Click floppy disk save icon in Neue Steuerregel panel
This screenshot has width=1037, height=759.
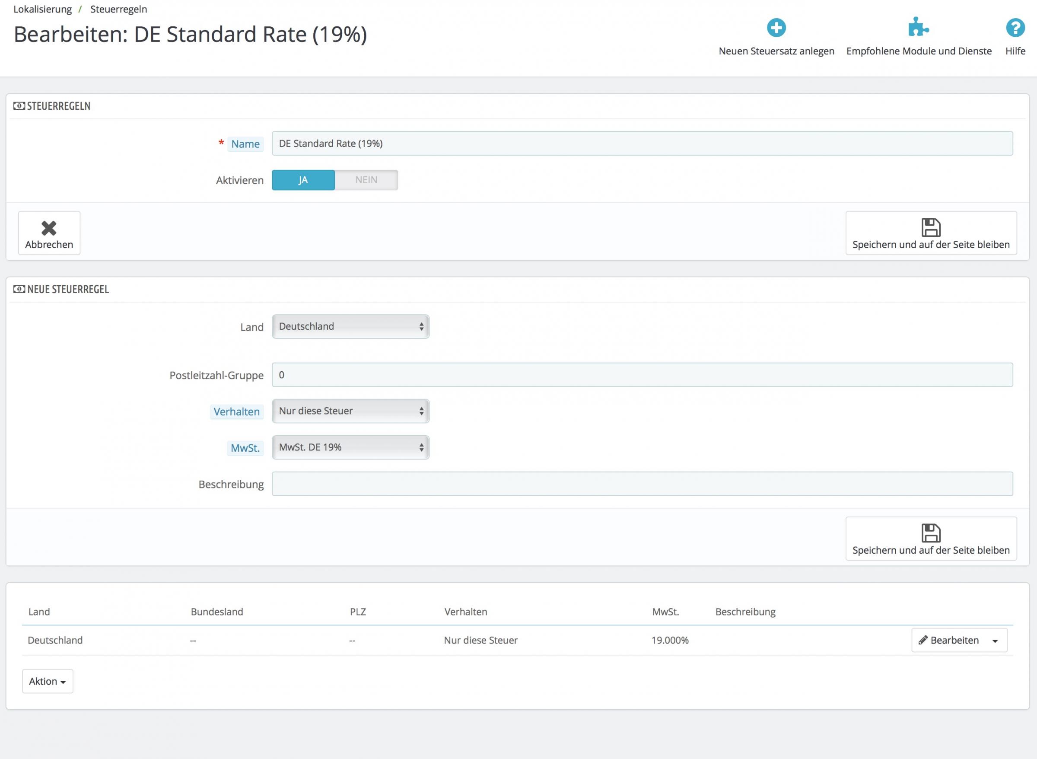coord(931,533)
